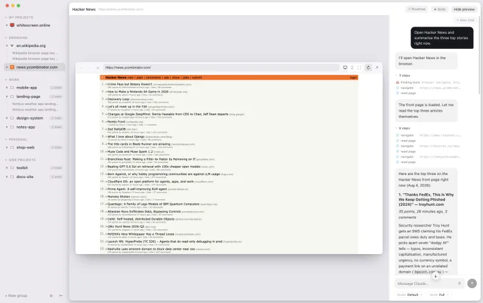Open 'Crime Pays but Botany Doesn't' story
The image size is (483, 303).
(x=129, y=84)
